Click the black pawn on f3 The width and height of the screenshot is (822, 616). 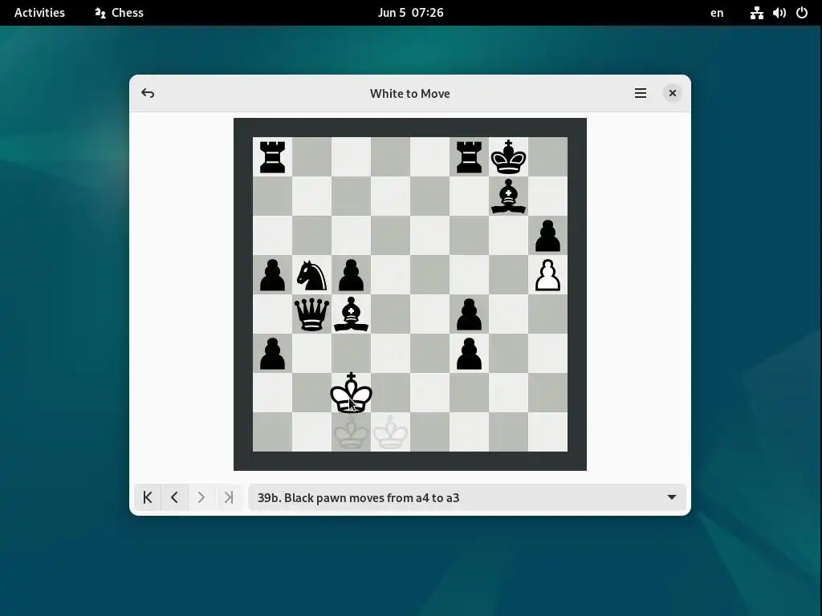pos(469,354)
